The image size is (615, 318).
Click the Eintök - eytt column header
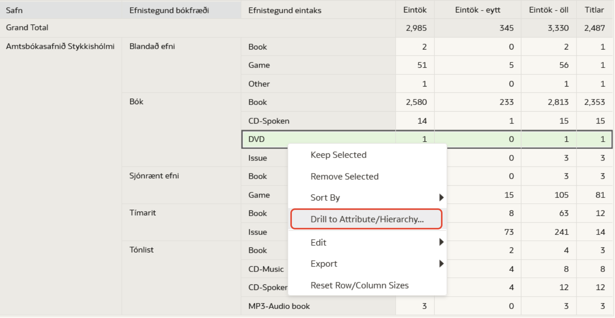477,10
